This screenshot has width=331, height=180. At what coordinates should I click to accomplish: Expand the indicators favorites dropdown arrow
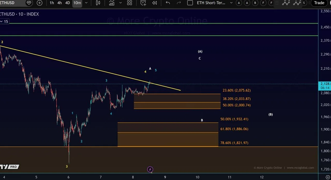[x=121, y=3]
